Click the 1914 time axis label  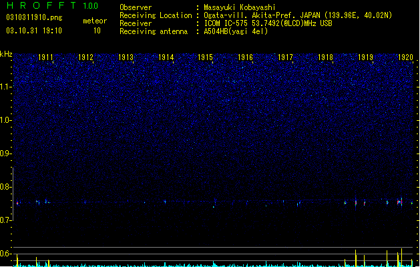pos(166,57)
